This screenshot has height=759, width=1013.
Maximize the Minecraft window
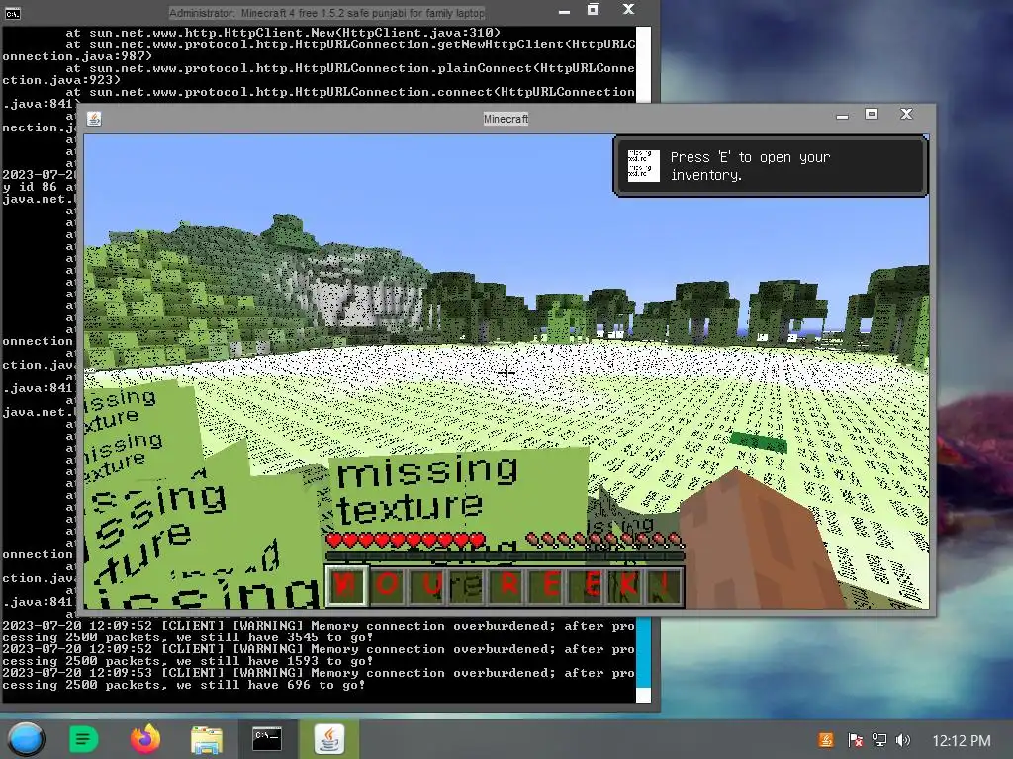872,115
